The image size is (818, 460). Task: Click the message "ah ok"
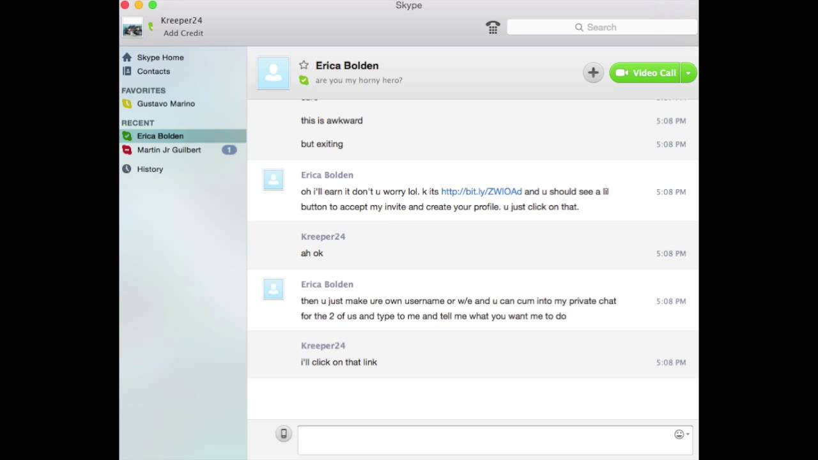click(312, 254)
